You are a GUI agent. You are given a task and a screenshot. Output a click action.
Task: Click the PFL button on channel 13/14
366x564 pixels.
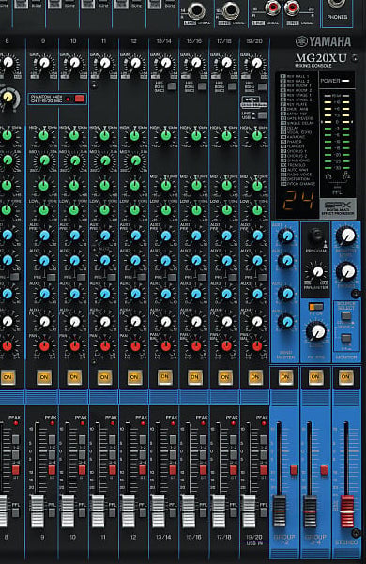(x=173, y=512)
